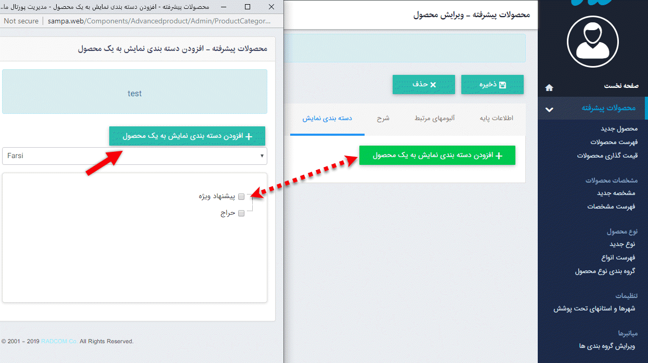Switch to the شرح tab

tap(383, 119)
